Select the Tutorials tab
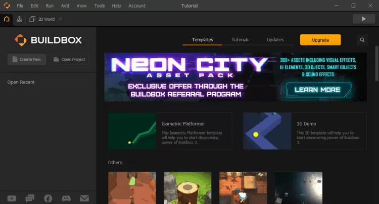 [240, 40]
